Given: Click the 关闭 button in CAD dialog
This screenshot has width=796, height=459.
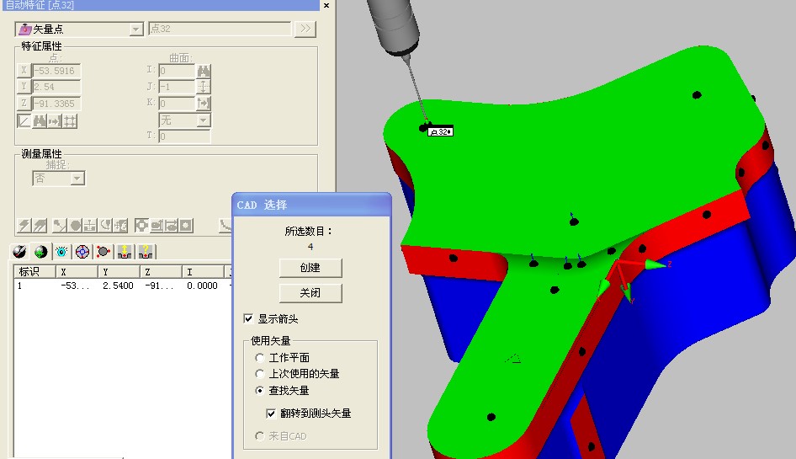Looking at the screenshot, I should coord(310,293).
